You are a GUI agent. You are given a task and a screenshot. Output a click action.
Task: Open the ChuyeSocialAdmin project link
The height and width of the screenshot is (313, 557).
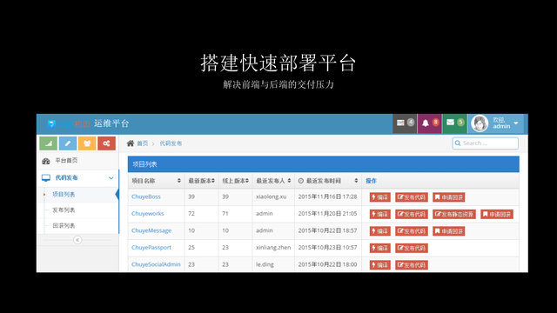(x=156, y=264)
